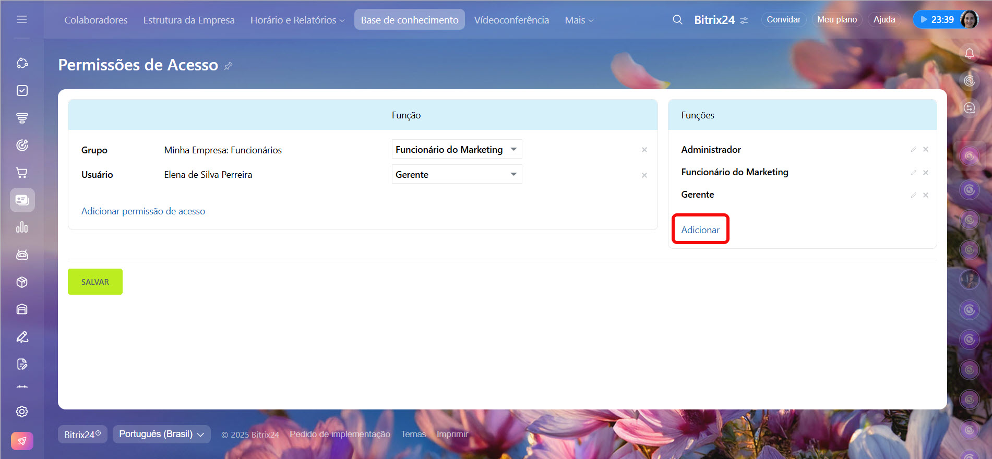Click the hamburger menu icon
Screen dimensions: 992x459
[x=22, y=20]
